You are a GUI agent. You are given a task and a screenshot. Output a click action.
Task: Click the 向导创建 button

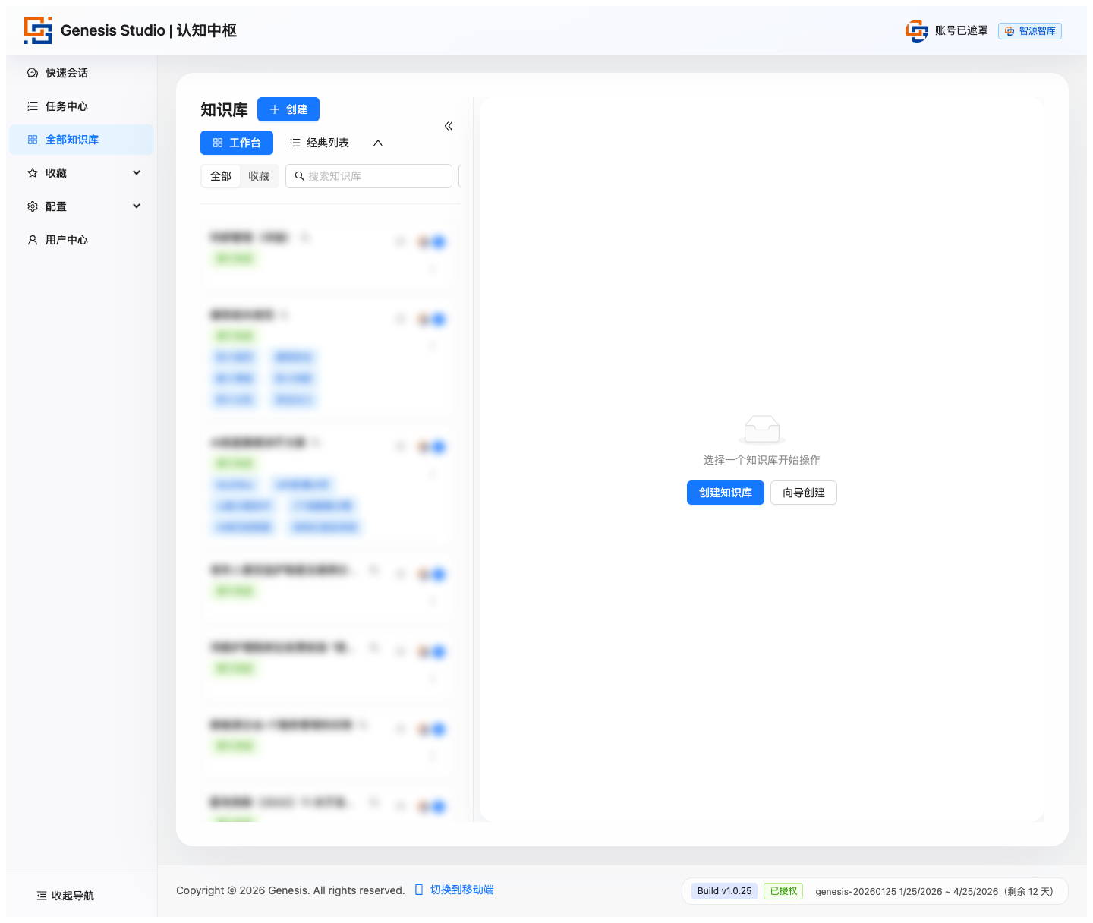tap(803, 493)
